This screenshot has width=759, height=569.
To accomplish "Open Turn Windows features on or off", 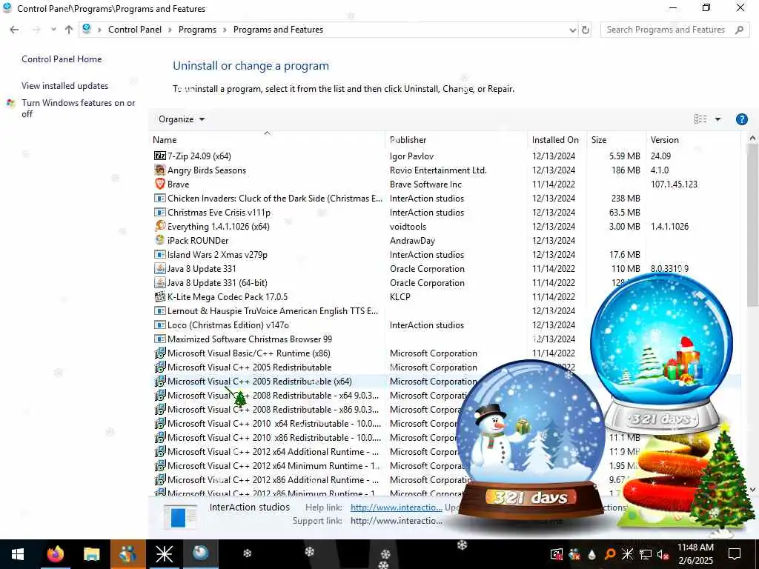I will click(x=79, y=108).
